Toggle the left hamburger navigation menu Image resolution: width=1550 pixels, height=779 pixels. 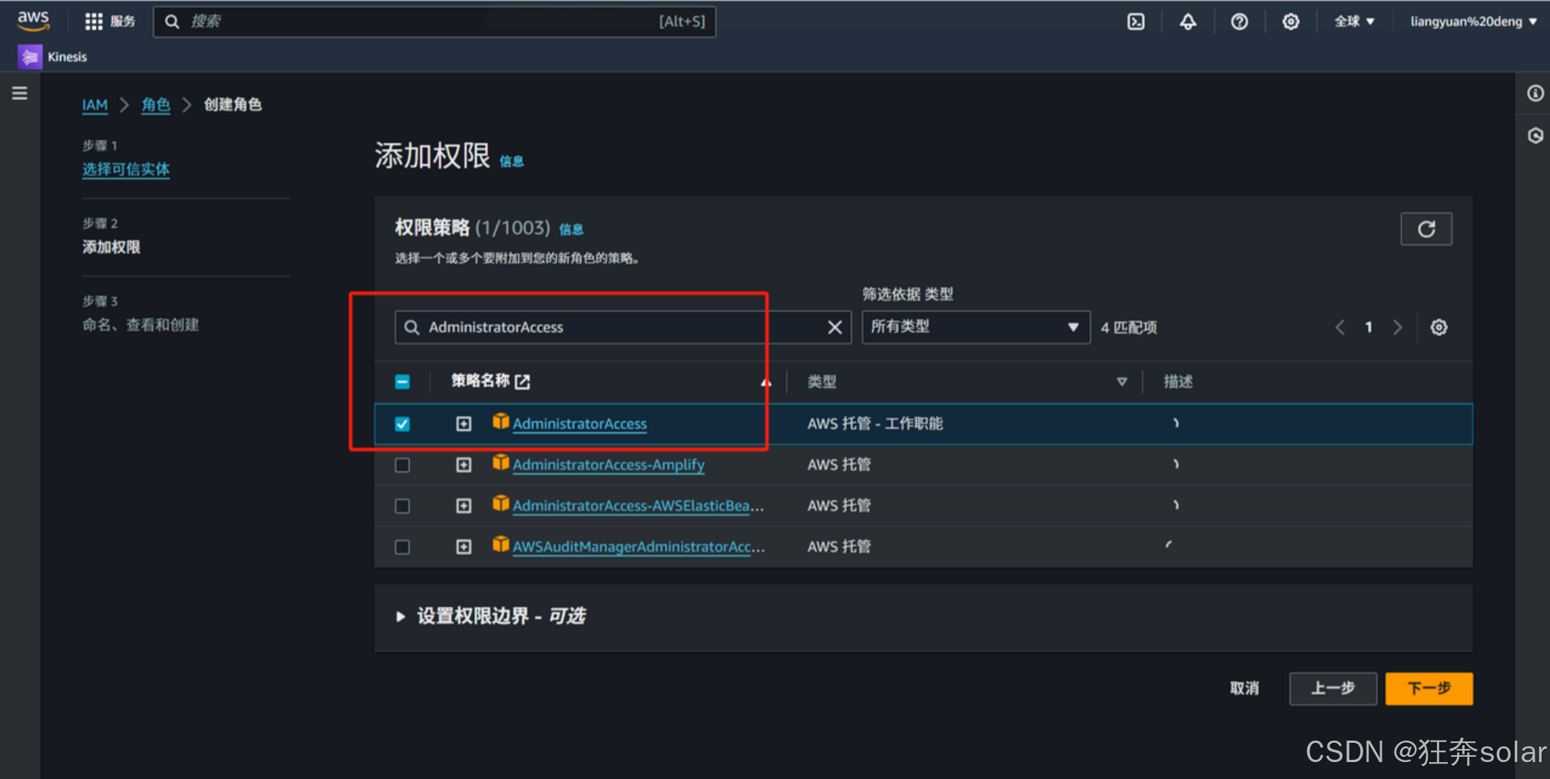[x=20, y=93]
